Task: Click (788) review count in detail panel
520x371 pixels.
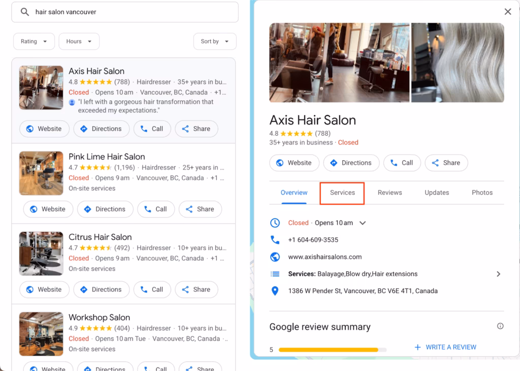Action: (x=322, y=134)
